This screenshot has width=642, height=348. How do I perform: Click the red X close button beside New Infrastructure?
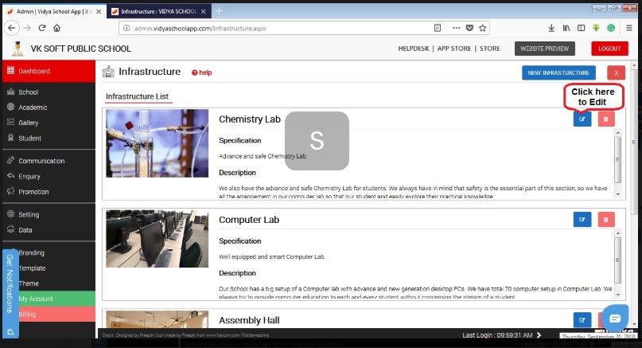(x=617, y=73)
